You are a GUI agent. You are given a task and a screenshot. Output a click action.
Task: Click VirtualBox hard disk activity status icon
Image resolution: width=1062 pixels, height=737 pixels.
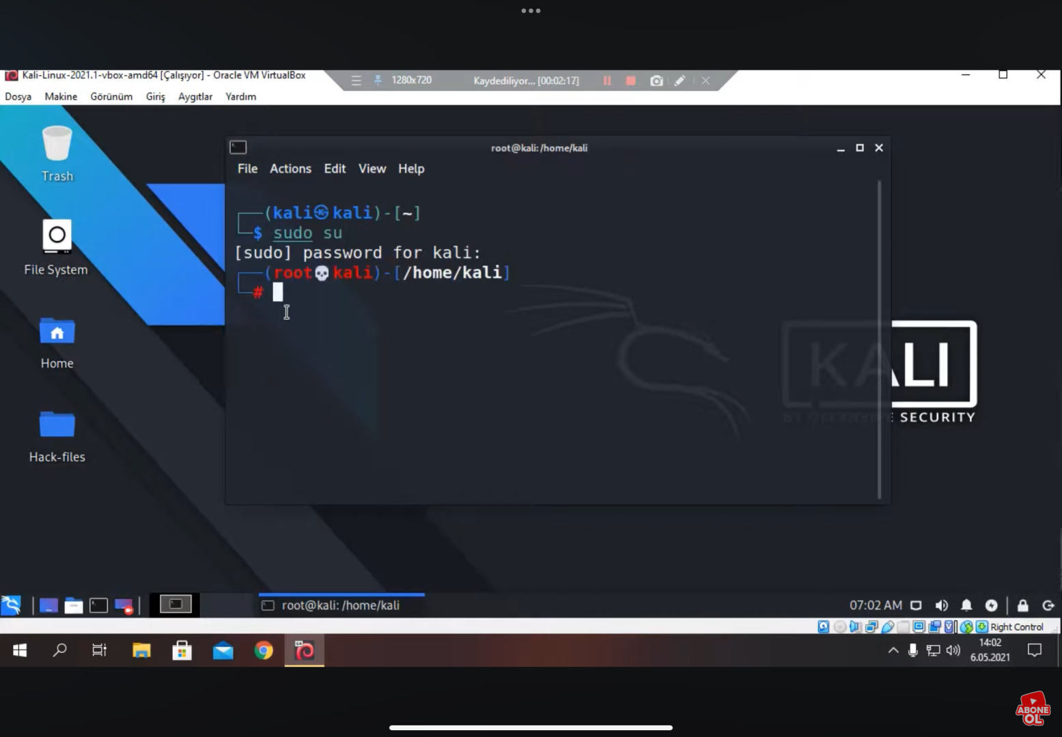click(824, 626)
